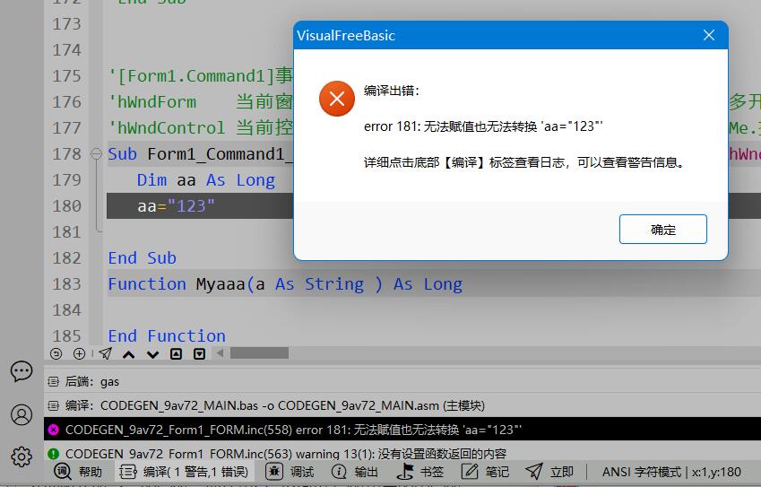Viewport: 761px width, 487px height.
Task: Open the 笔记 tab
Action: click(x=486, y=472)
